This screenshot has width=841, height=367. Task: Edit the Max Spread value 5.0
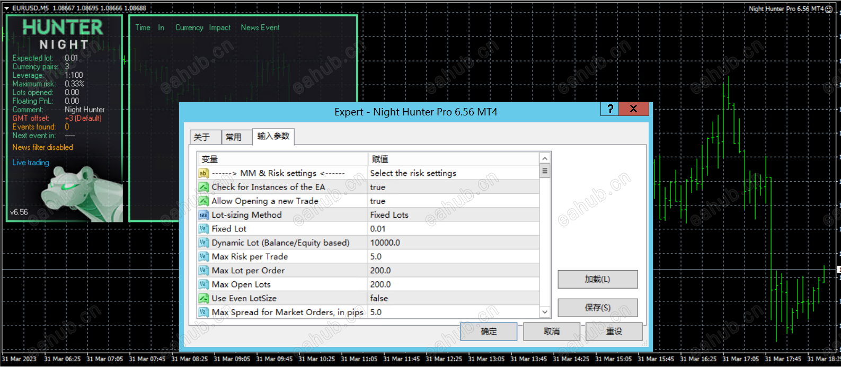454,312
